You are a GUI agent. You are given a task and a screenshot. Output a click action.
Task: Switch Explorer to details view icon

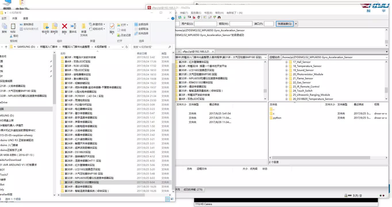tap(167, 199)
